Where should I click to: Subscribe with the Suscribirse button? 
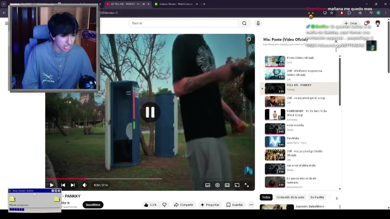pyautogui.click(x=93, y=205)
